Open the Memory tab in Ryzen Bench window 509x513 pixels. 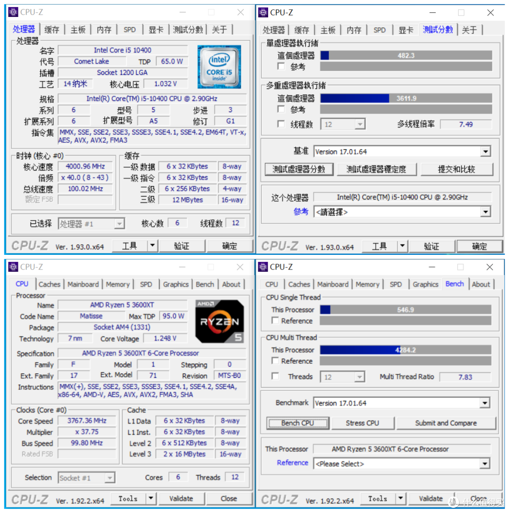367,285
